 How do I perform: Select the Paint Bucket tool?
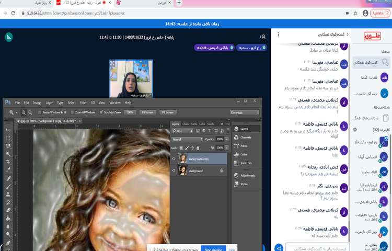(x=8, y=219)
